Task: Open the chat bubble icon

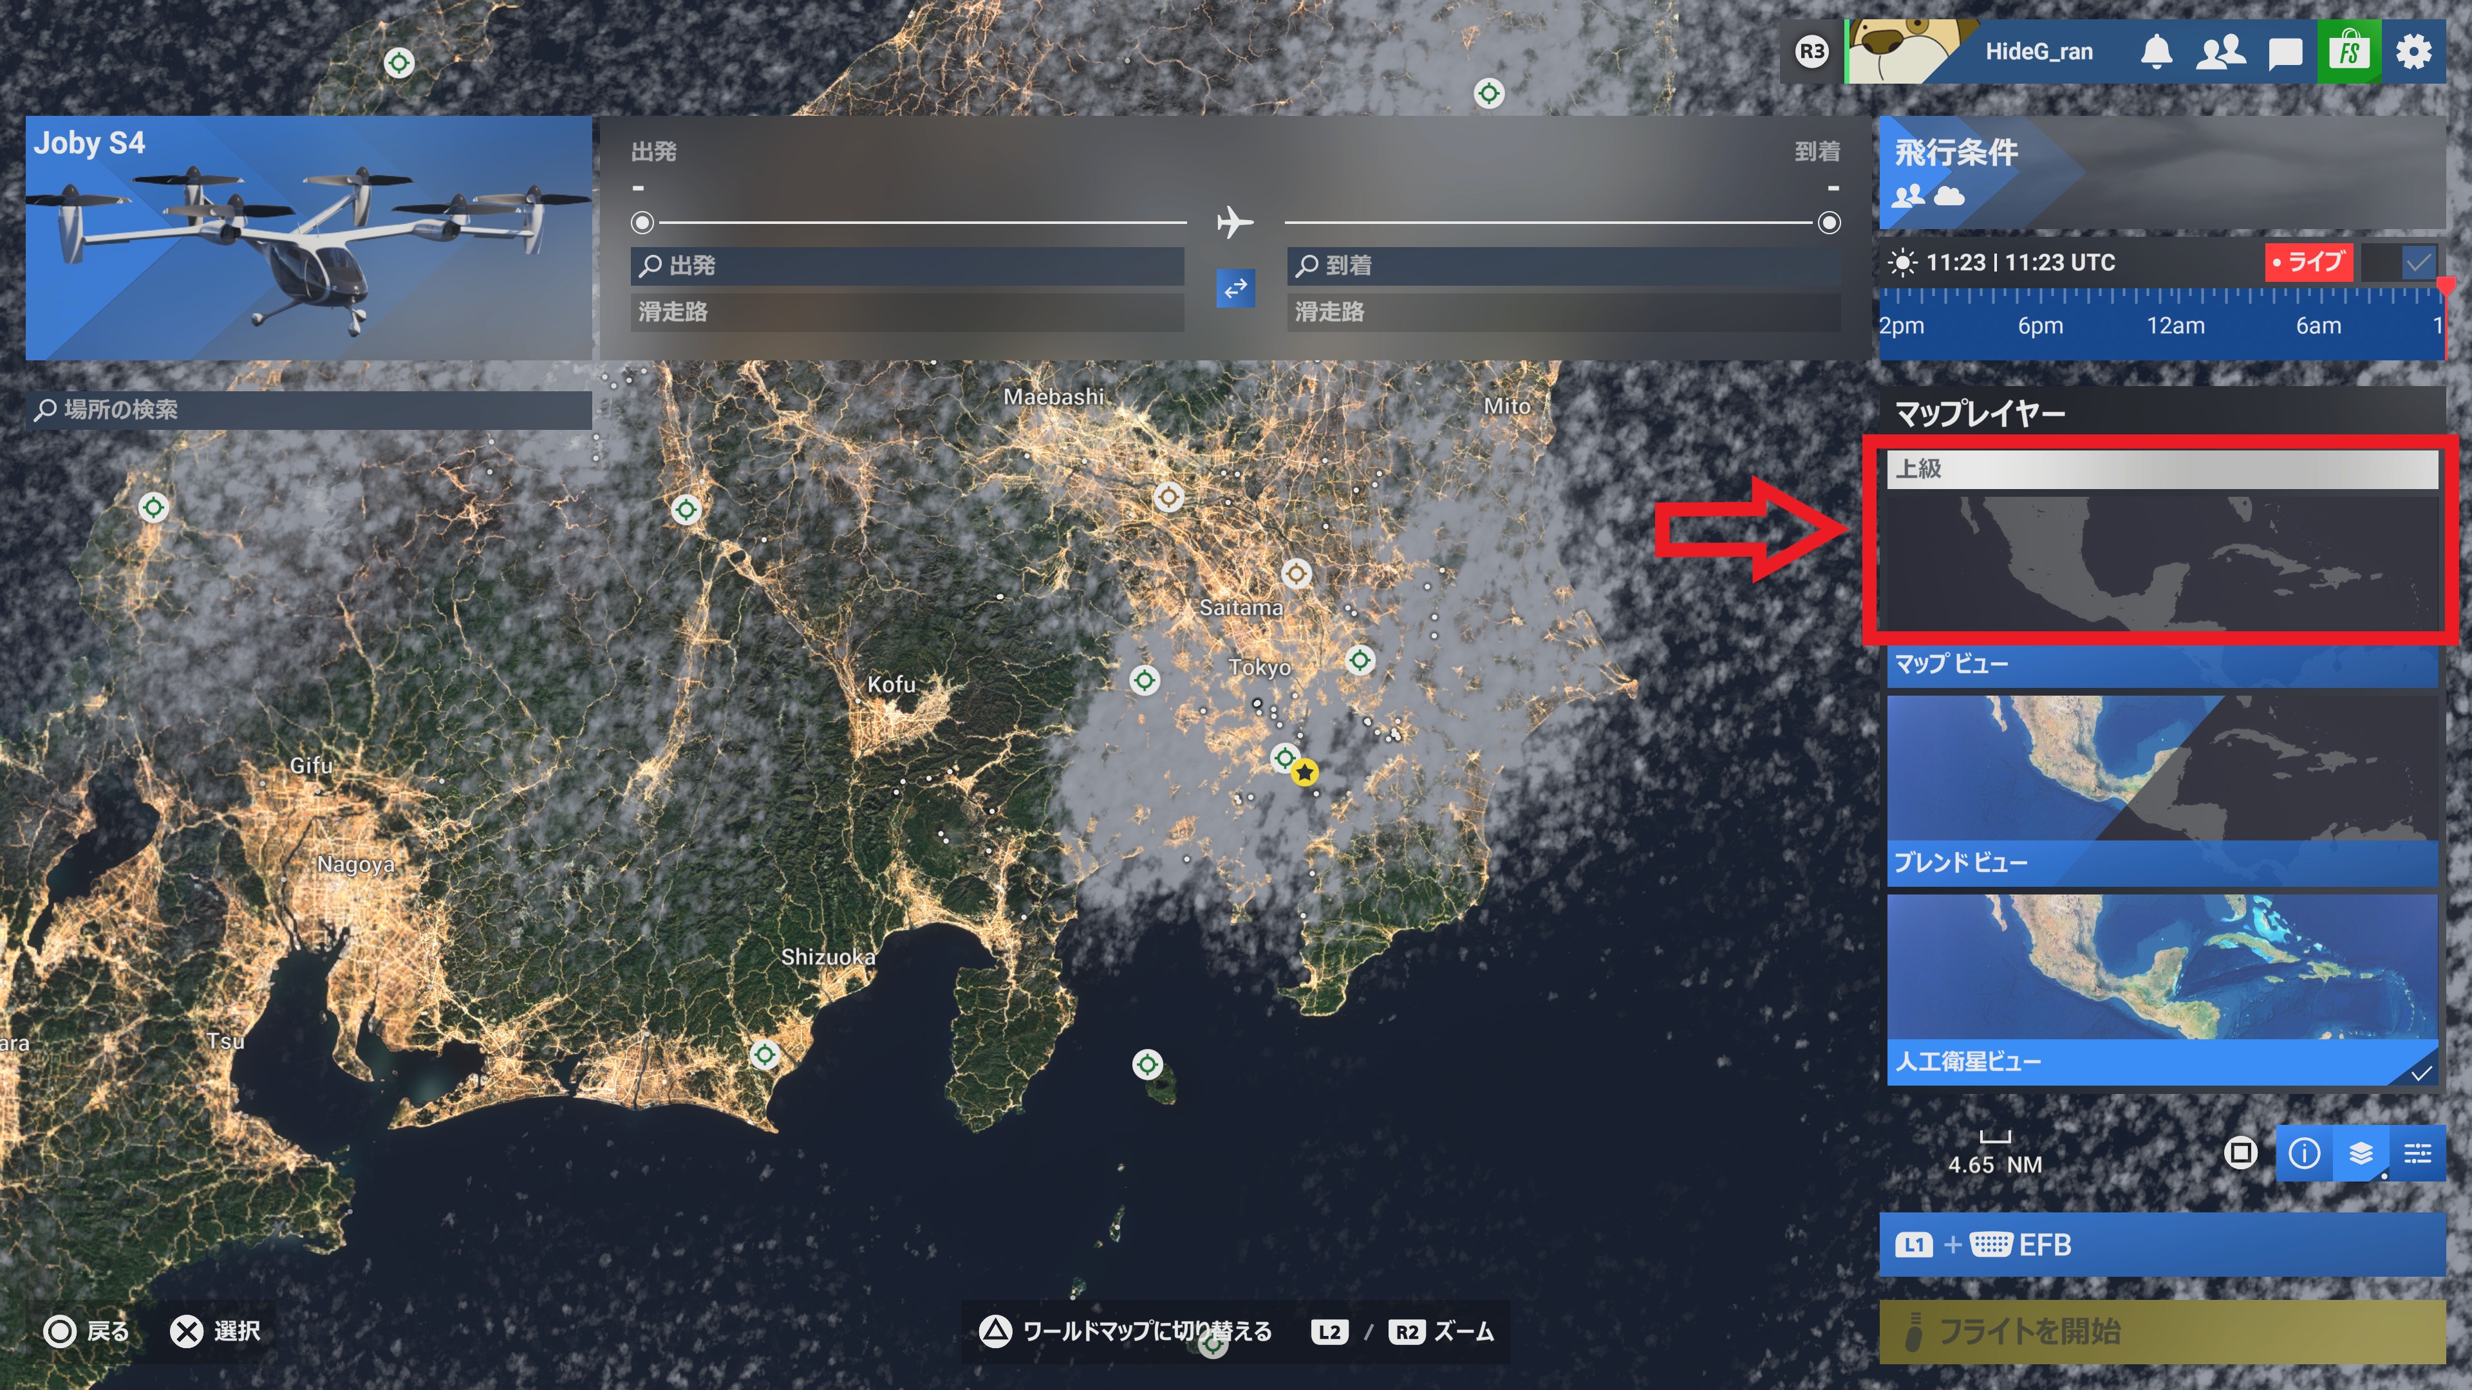Action: point(2285,53)
